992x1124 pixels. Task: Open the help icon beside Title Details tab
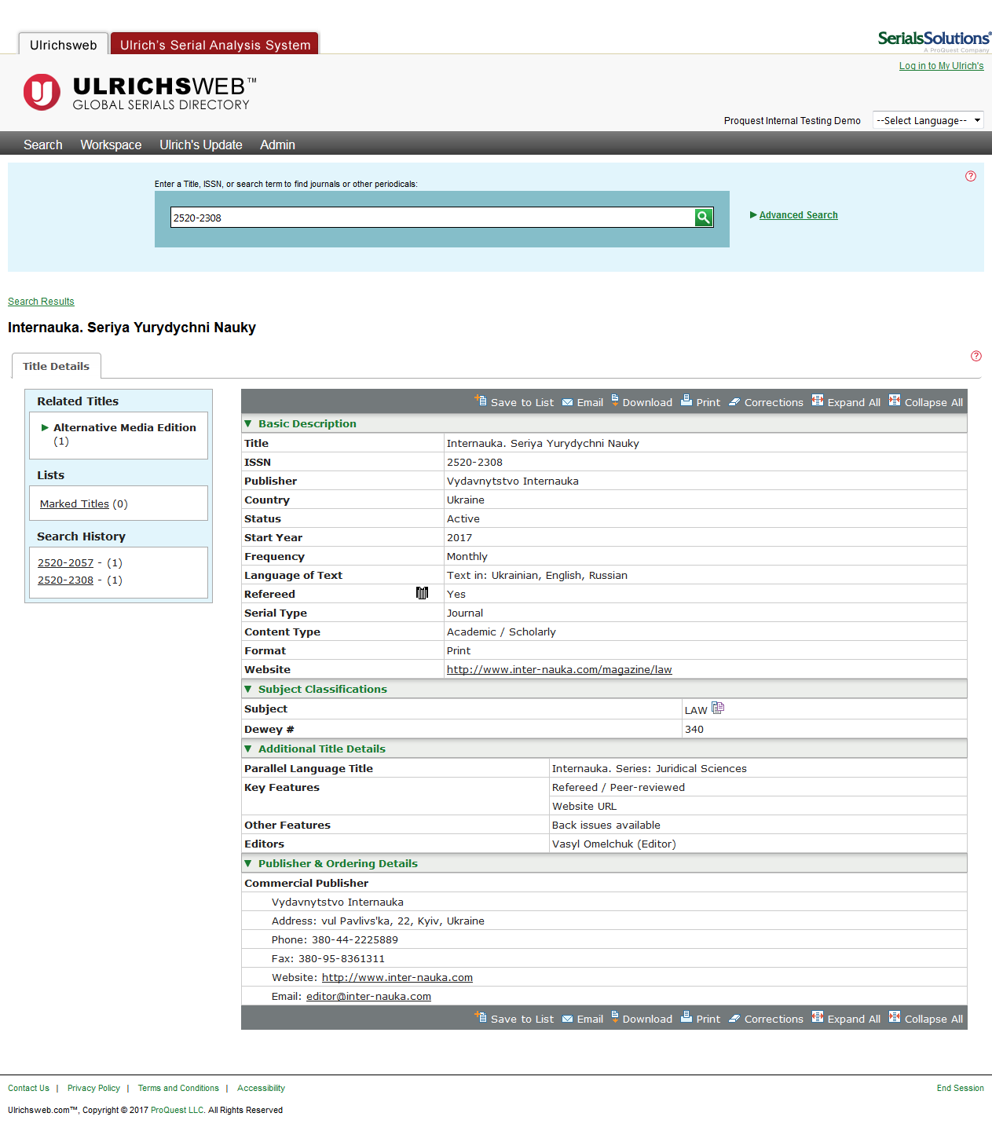pos(976,356)
